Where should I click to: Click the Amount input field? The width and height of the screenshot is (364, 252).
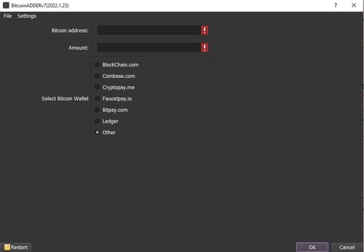(x=149, y=47)
